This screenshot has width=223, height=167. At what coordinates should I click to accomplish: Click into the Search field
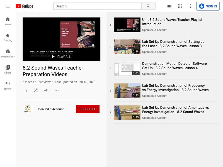coord(97,6)
